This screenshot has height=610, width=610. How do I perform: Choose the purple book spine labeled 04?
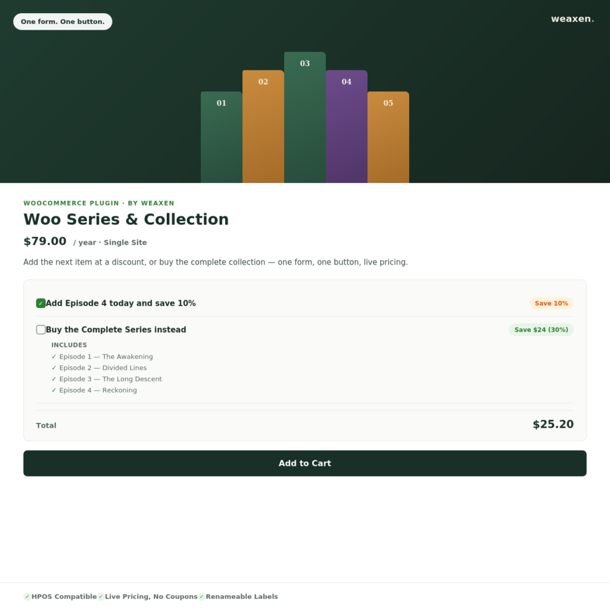(346, 126)
